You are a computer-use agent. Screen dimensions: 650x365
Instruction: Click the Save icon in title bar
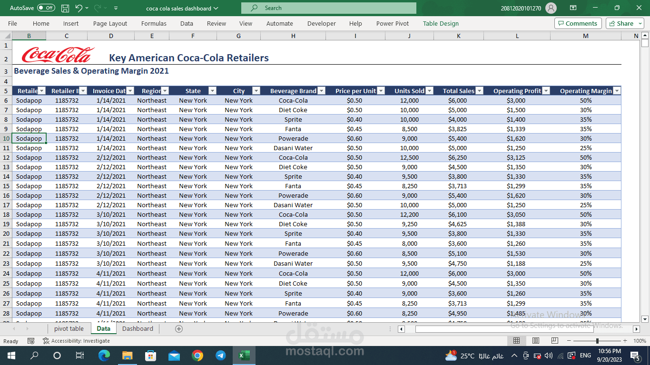[x=65, y=8]
